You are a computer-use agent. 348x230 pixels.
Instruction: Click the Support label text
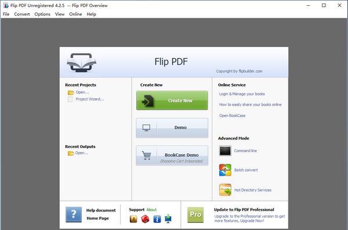tap(137, 210)
